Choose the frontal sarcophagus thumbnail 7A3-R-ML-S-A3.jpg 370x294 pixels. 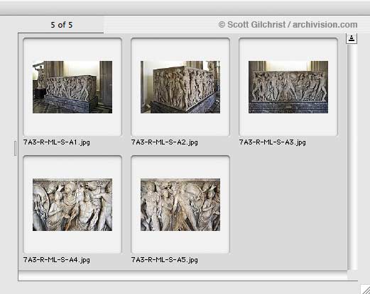(x=288, y=87)
